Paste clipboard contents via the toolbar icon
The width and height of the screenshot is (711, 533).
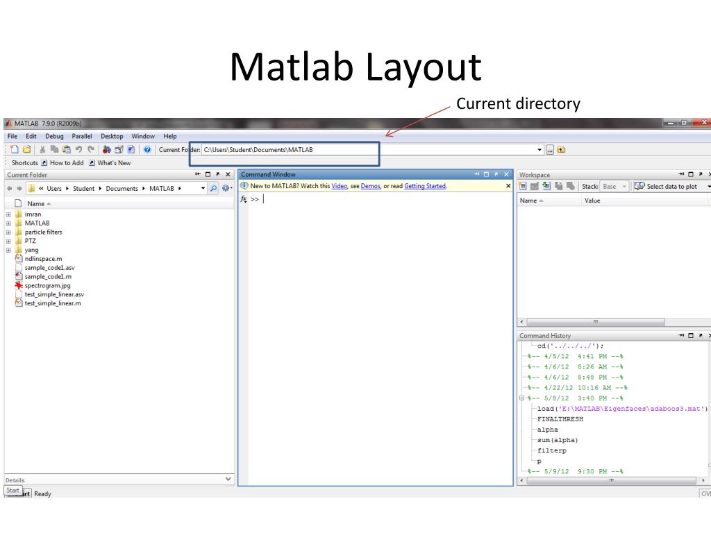(x=66, y=149)
